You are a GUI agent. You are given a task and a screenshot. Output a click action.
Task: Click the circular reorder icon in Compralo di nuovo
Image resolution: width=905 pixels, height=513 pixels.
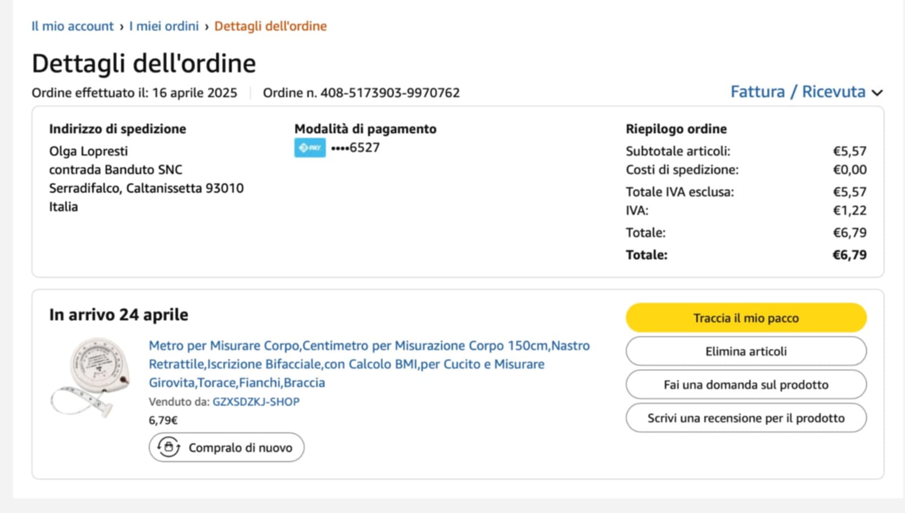[x=169, y=447]
